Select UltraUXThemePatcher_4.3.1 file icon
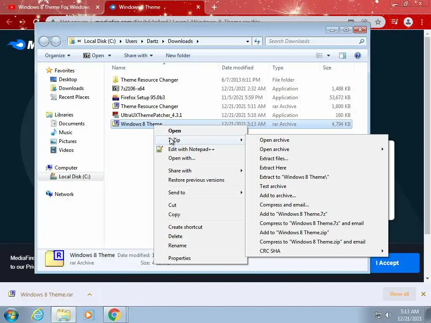This screenshot has width=431, height=323. [115, 115]
